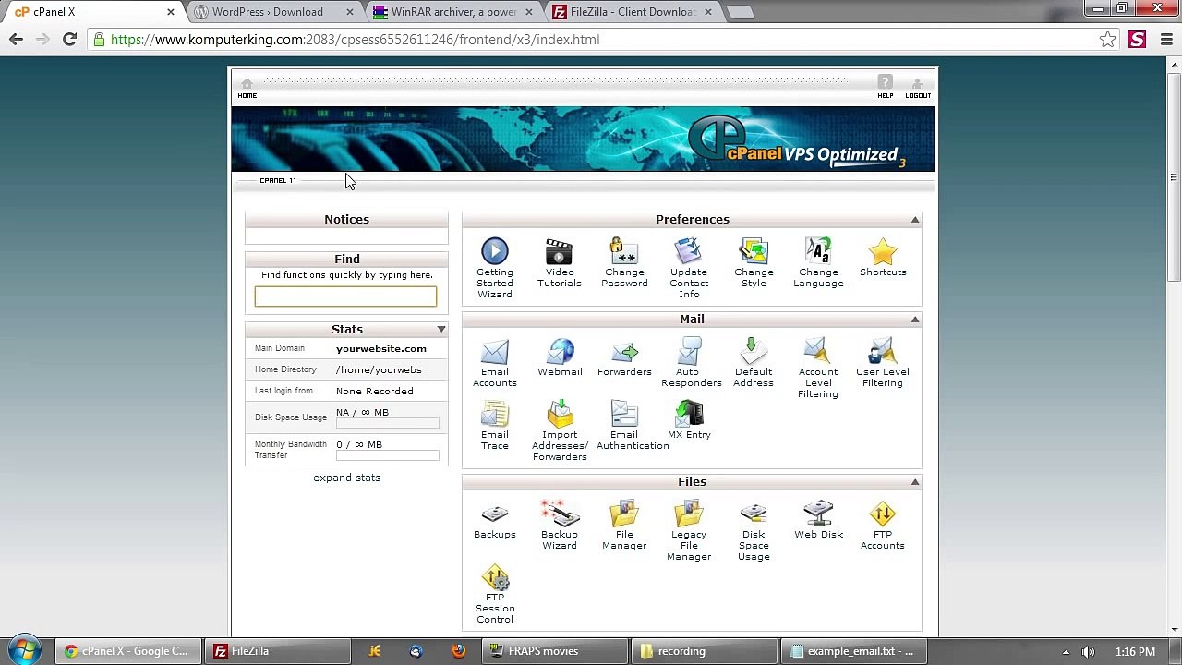Open Email Accounts

pyautogui.click(x=494, y=363)
